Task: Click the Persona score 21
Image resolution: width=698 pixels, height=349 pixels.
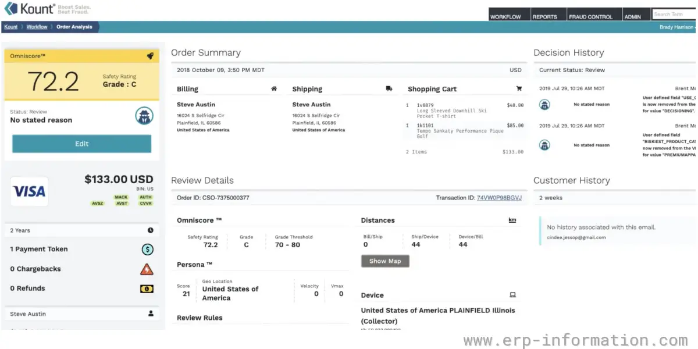Action: (186, 294)
